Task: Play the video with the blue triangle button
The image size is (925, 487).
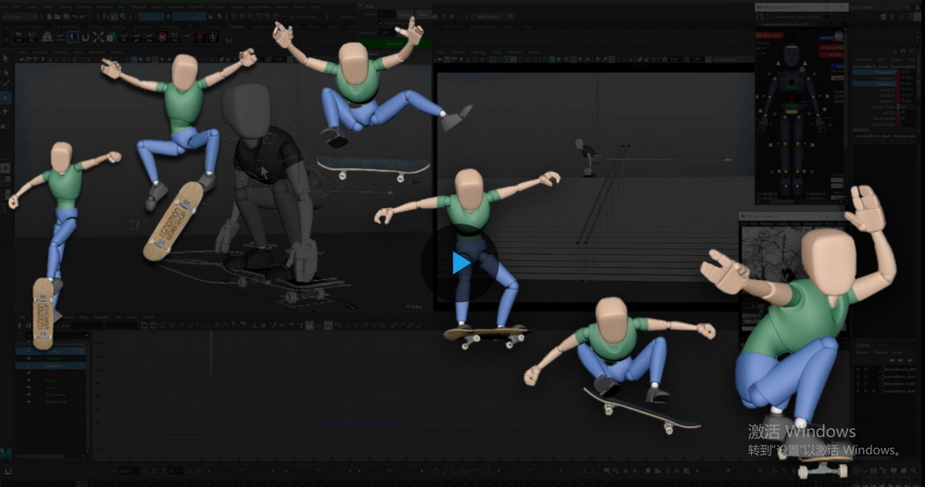Action: tap(461, 263)
